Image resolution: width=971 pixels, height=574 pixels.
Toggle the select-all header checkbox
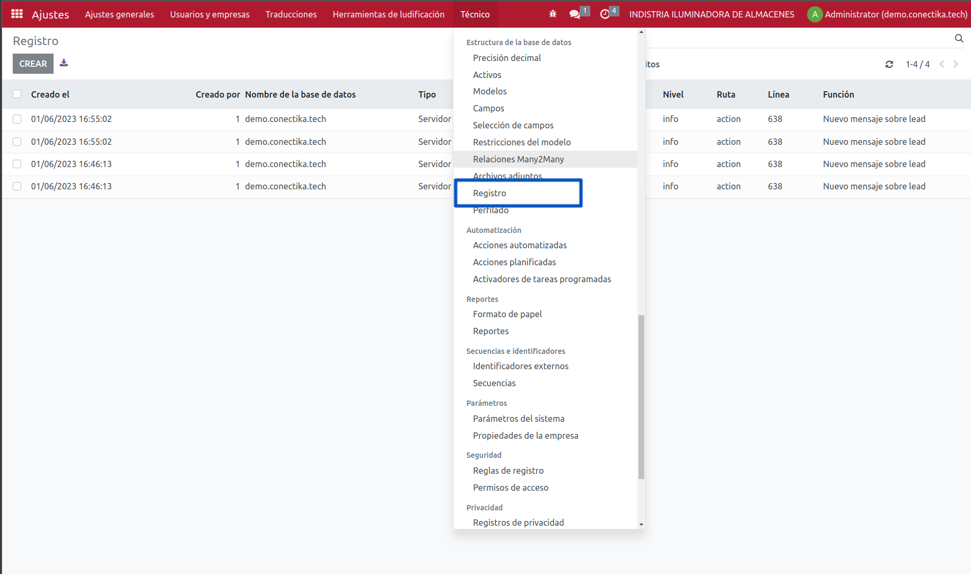17,94
